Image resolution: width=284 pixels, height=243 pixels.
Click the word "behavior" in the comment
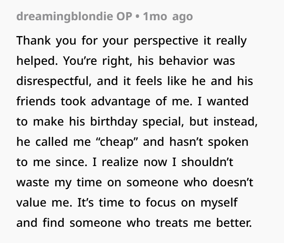click(x=183, y=61)
